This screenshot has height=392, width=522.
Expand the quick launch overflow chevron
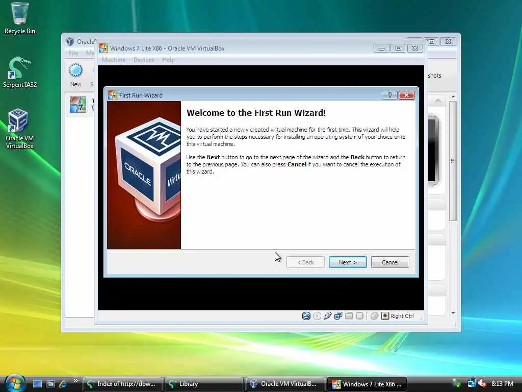pyautogui.click(x=75, y=381)
